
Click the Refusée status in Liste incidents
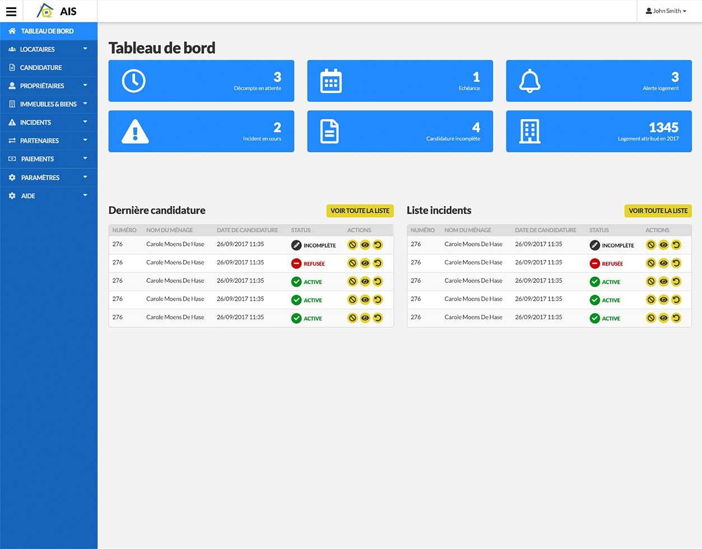[606, 263]
